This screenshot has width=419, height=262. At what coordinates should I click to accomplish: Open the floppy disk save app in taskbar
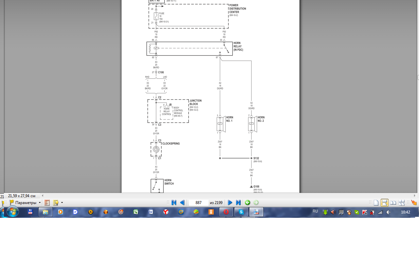[30, 212]
